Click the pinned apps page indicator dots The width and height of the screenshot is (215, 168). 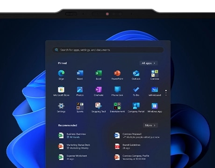(166, 93)
